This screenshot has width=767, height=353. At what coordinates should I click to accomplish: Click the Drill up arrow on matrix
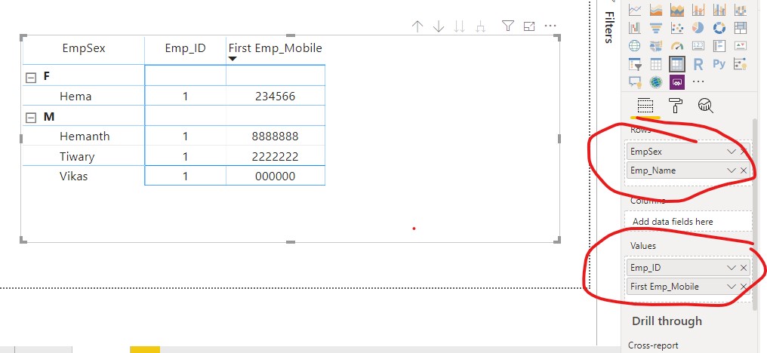(x=417, y=26)
